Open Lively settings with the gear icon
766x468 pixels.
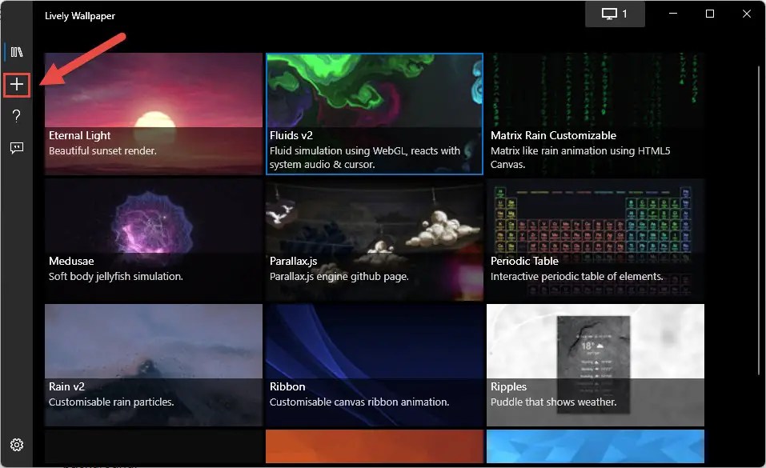click(x=17, y=444)
